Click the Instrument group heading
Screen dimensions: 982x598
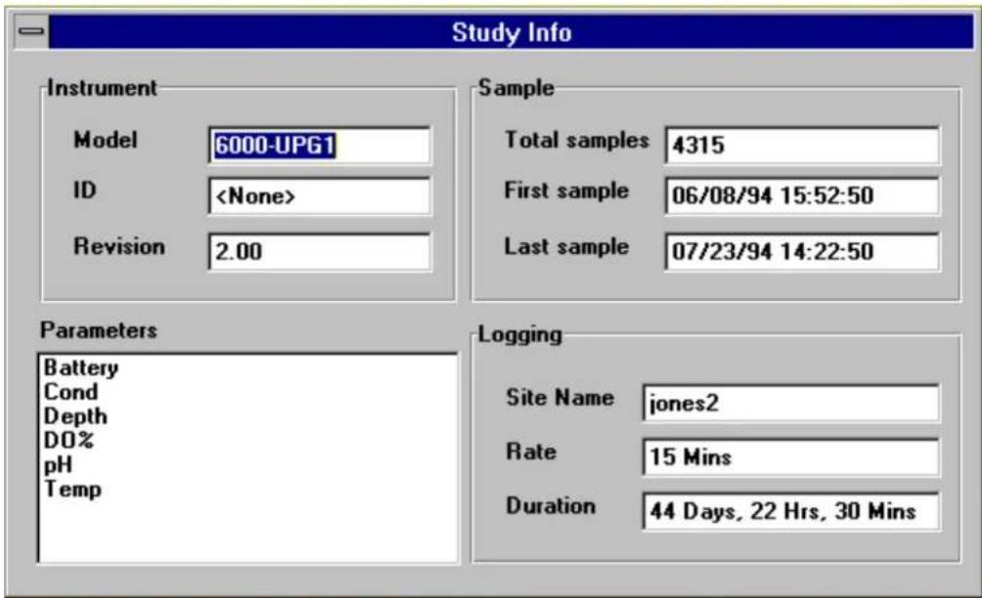(102, 88)
